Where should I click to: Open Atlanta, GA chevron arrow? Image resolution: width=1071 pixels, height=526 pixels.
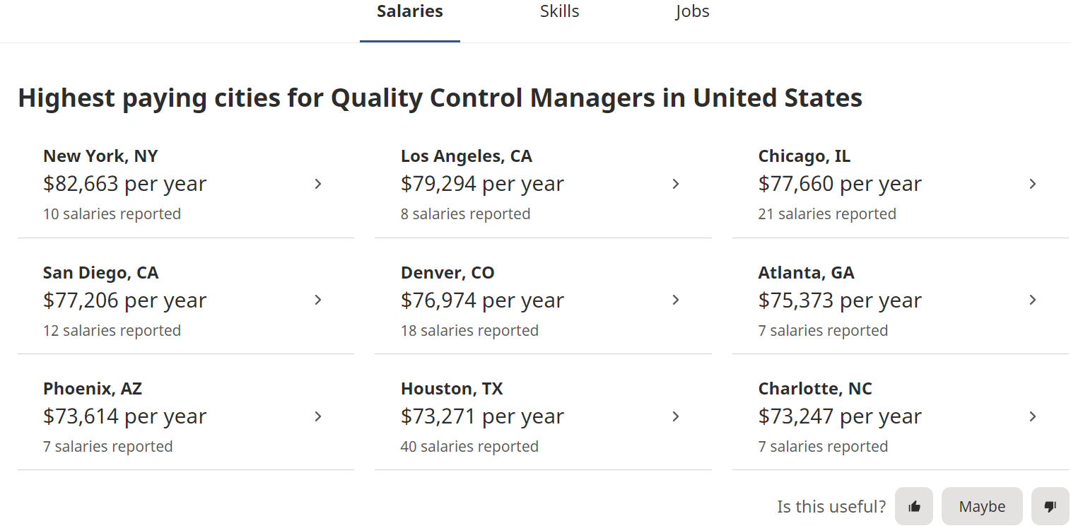[1033, 300]
